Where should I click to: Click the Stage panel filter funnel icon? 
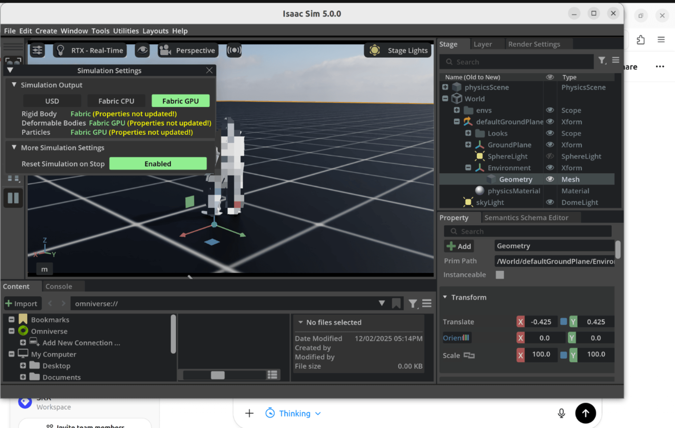tap(602, 60)
